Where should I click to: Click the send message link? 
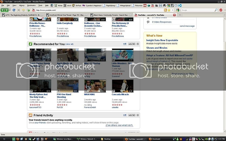tap(187, 26)
